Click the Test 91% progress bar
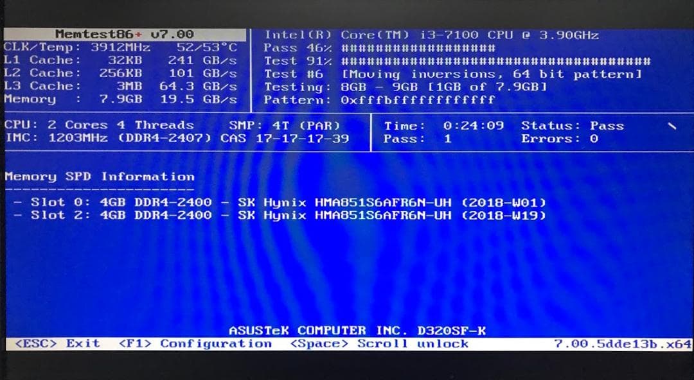 click(x=495, y=62)
